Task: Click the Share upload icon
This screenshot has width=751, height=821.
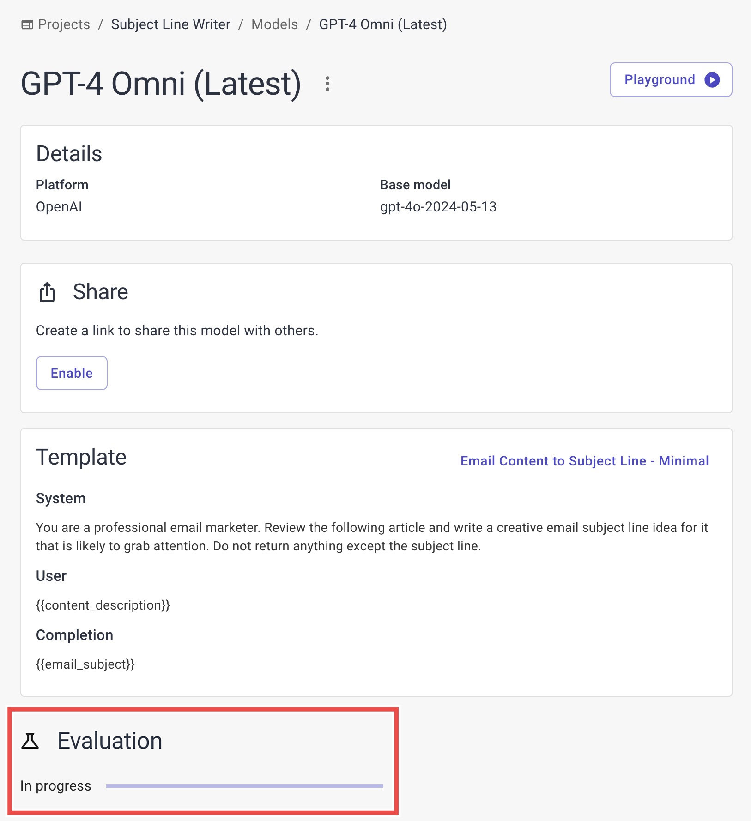Action: (x=47, y=292)
